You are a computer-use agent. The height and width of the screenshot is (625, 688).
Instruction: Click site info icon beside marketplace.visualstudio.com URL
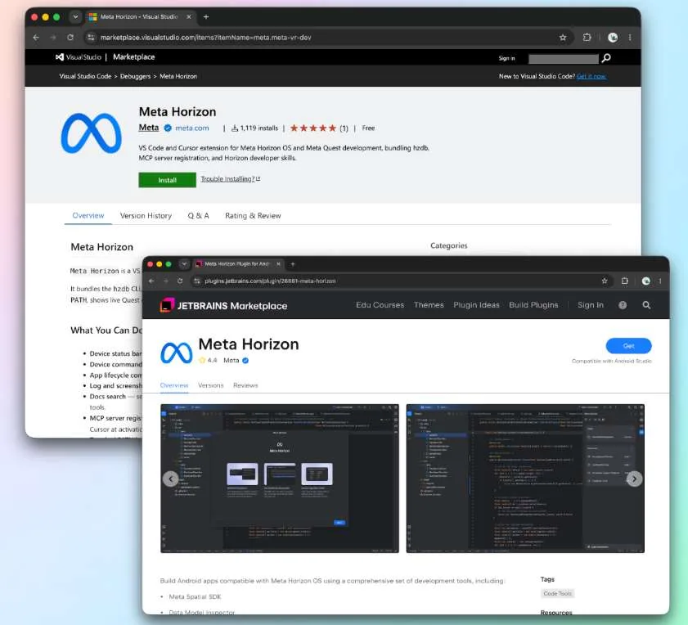pyautogui.click(x=91, y=38)
